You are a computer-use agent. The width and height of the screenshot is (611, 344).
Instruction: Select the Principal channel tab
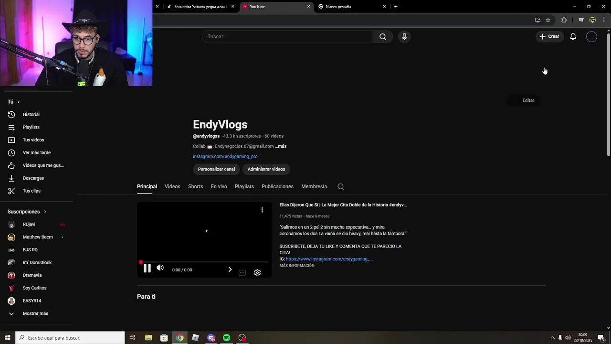point(147,186)
